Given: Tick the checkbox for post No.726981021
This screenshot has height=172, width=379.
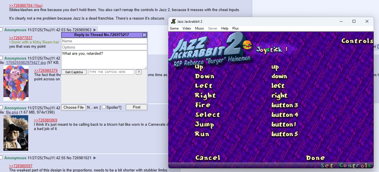Looking at the screenshot, I should click(x=1, y=158).
